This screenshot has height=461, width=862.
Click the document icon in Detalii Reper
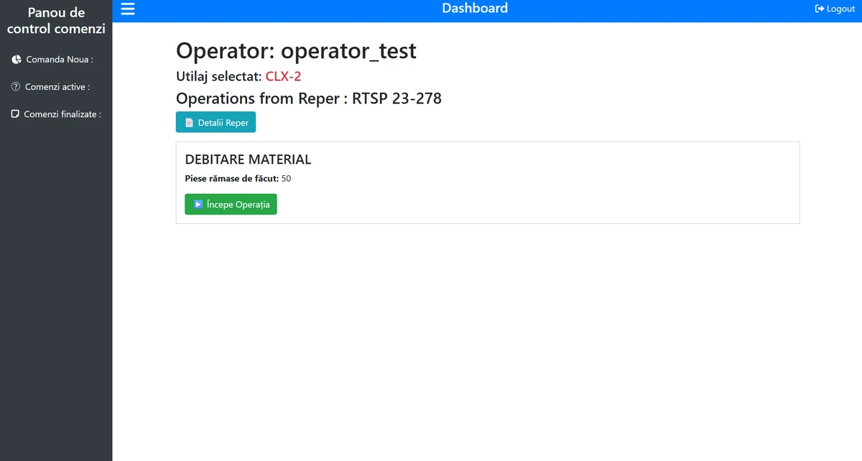tap(190, 123)
